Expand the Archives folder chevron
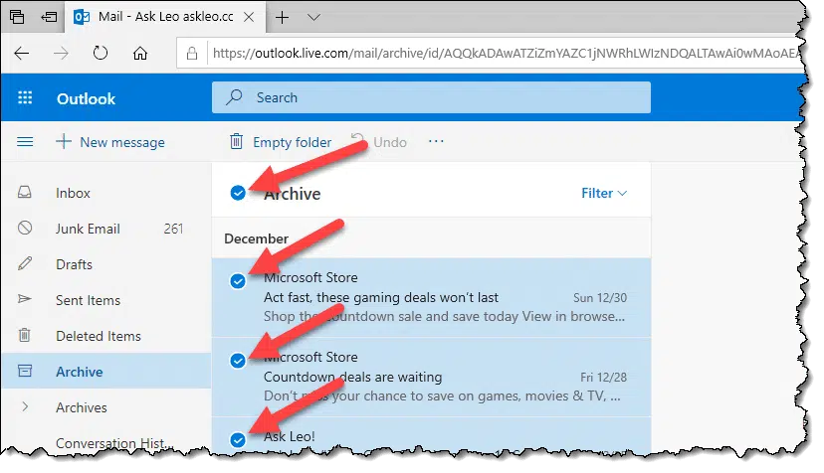This screenshot has width=824, height=473. coord(25,406)
